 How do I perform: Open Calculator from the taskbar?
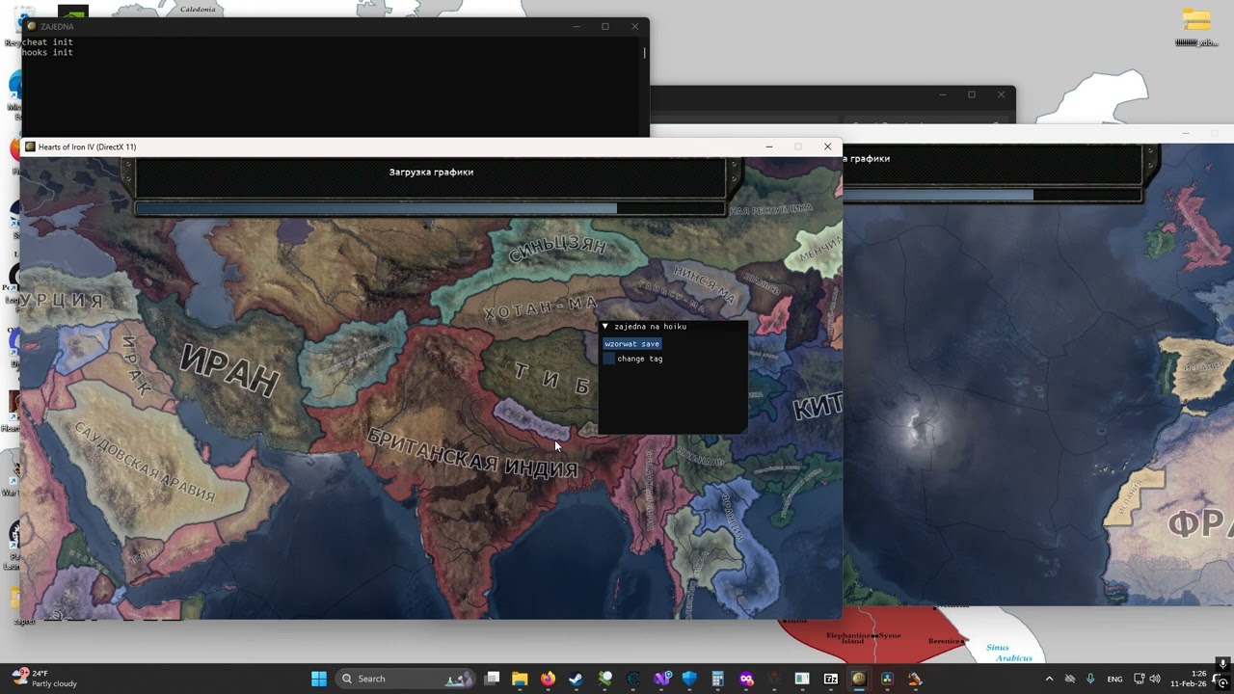pyautogui.click(x=717, y=679)
